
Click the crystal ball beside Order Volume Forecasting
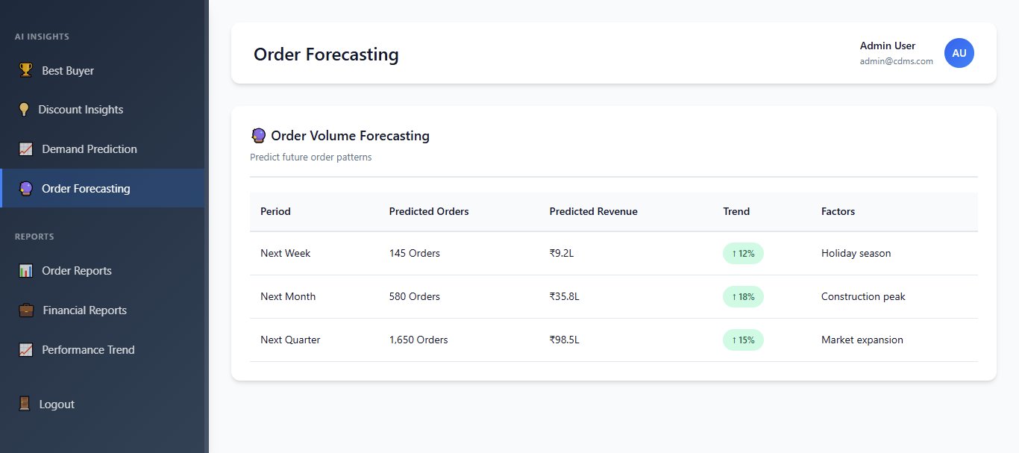[258, 135]
